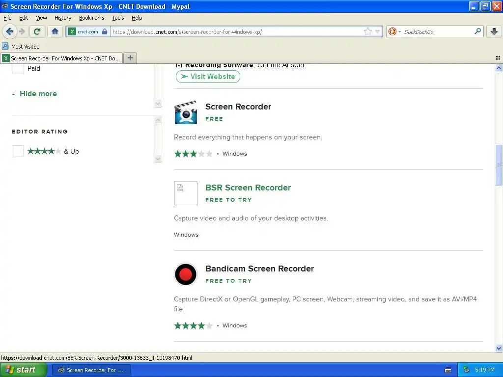Open the Screen Recorder title link

pos(238,107)
